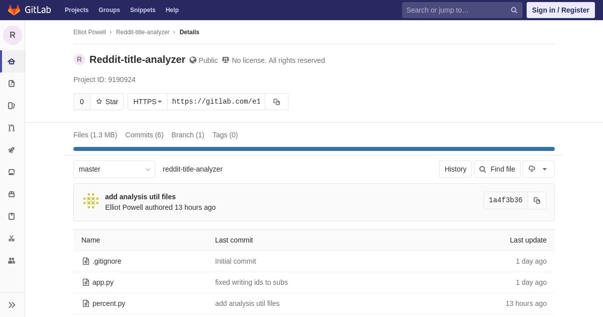This screenshot has width=603, height=317.
Task: Expand the sidebar with the double-chevron icon
Action: click(x=12, y=305)
